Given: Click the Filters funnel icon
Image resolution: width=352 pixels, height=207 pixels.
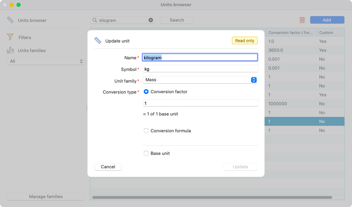Looking at the screenshot, I should 10,37.
